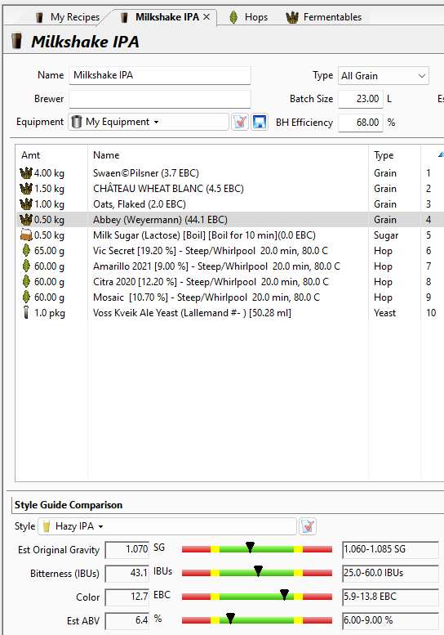Click the hop icon for Mosaic

point(26,297)
